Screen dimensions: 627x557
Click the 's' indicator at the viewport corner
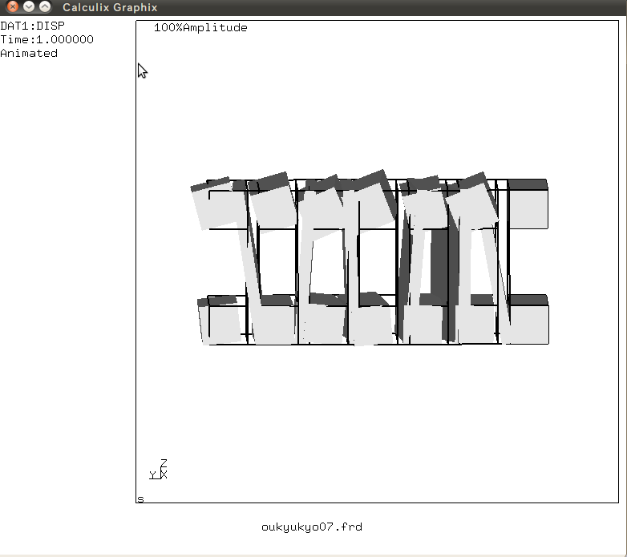point(140,499)
